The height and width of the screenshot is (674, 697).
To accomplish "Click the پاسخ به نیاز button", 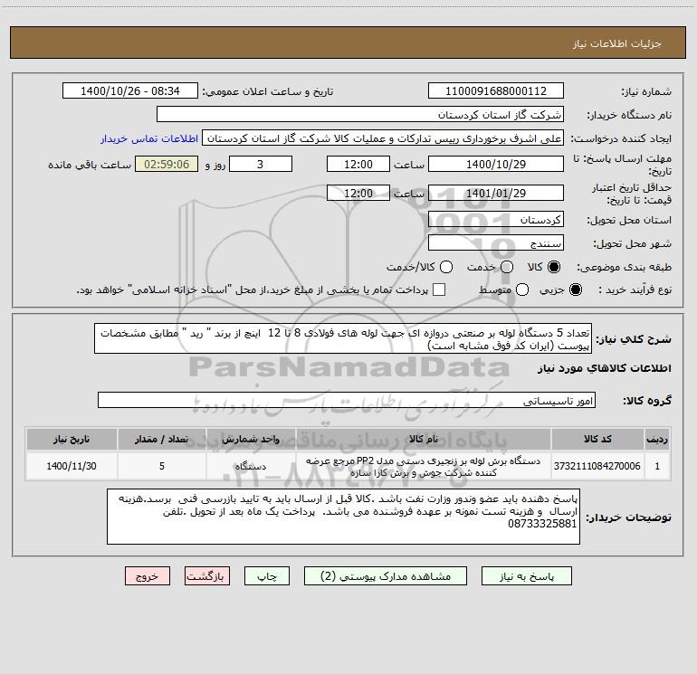I will point(527,576).
